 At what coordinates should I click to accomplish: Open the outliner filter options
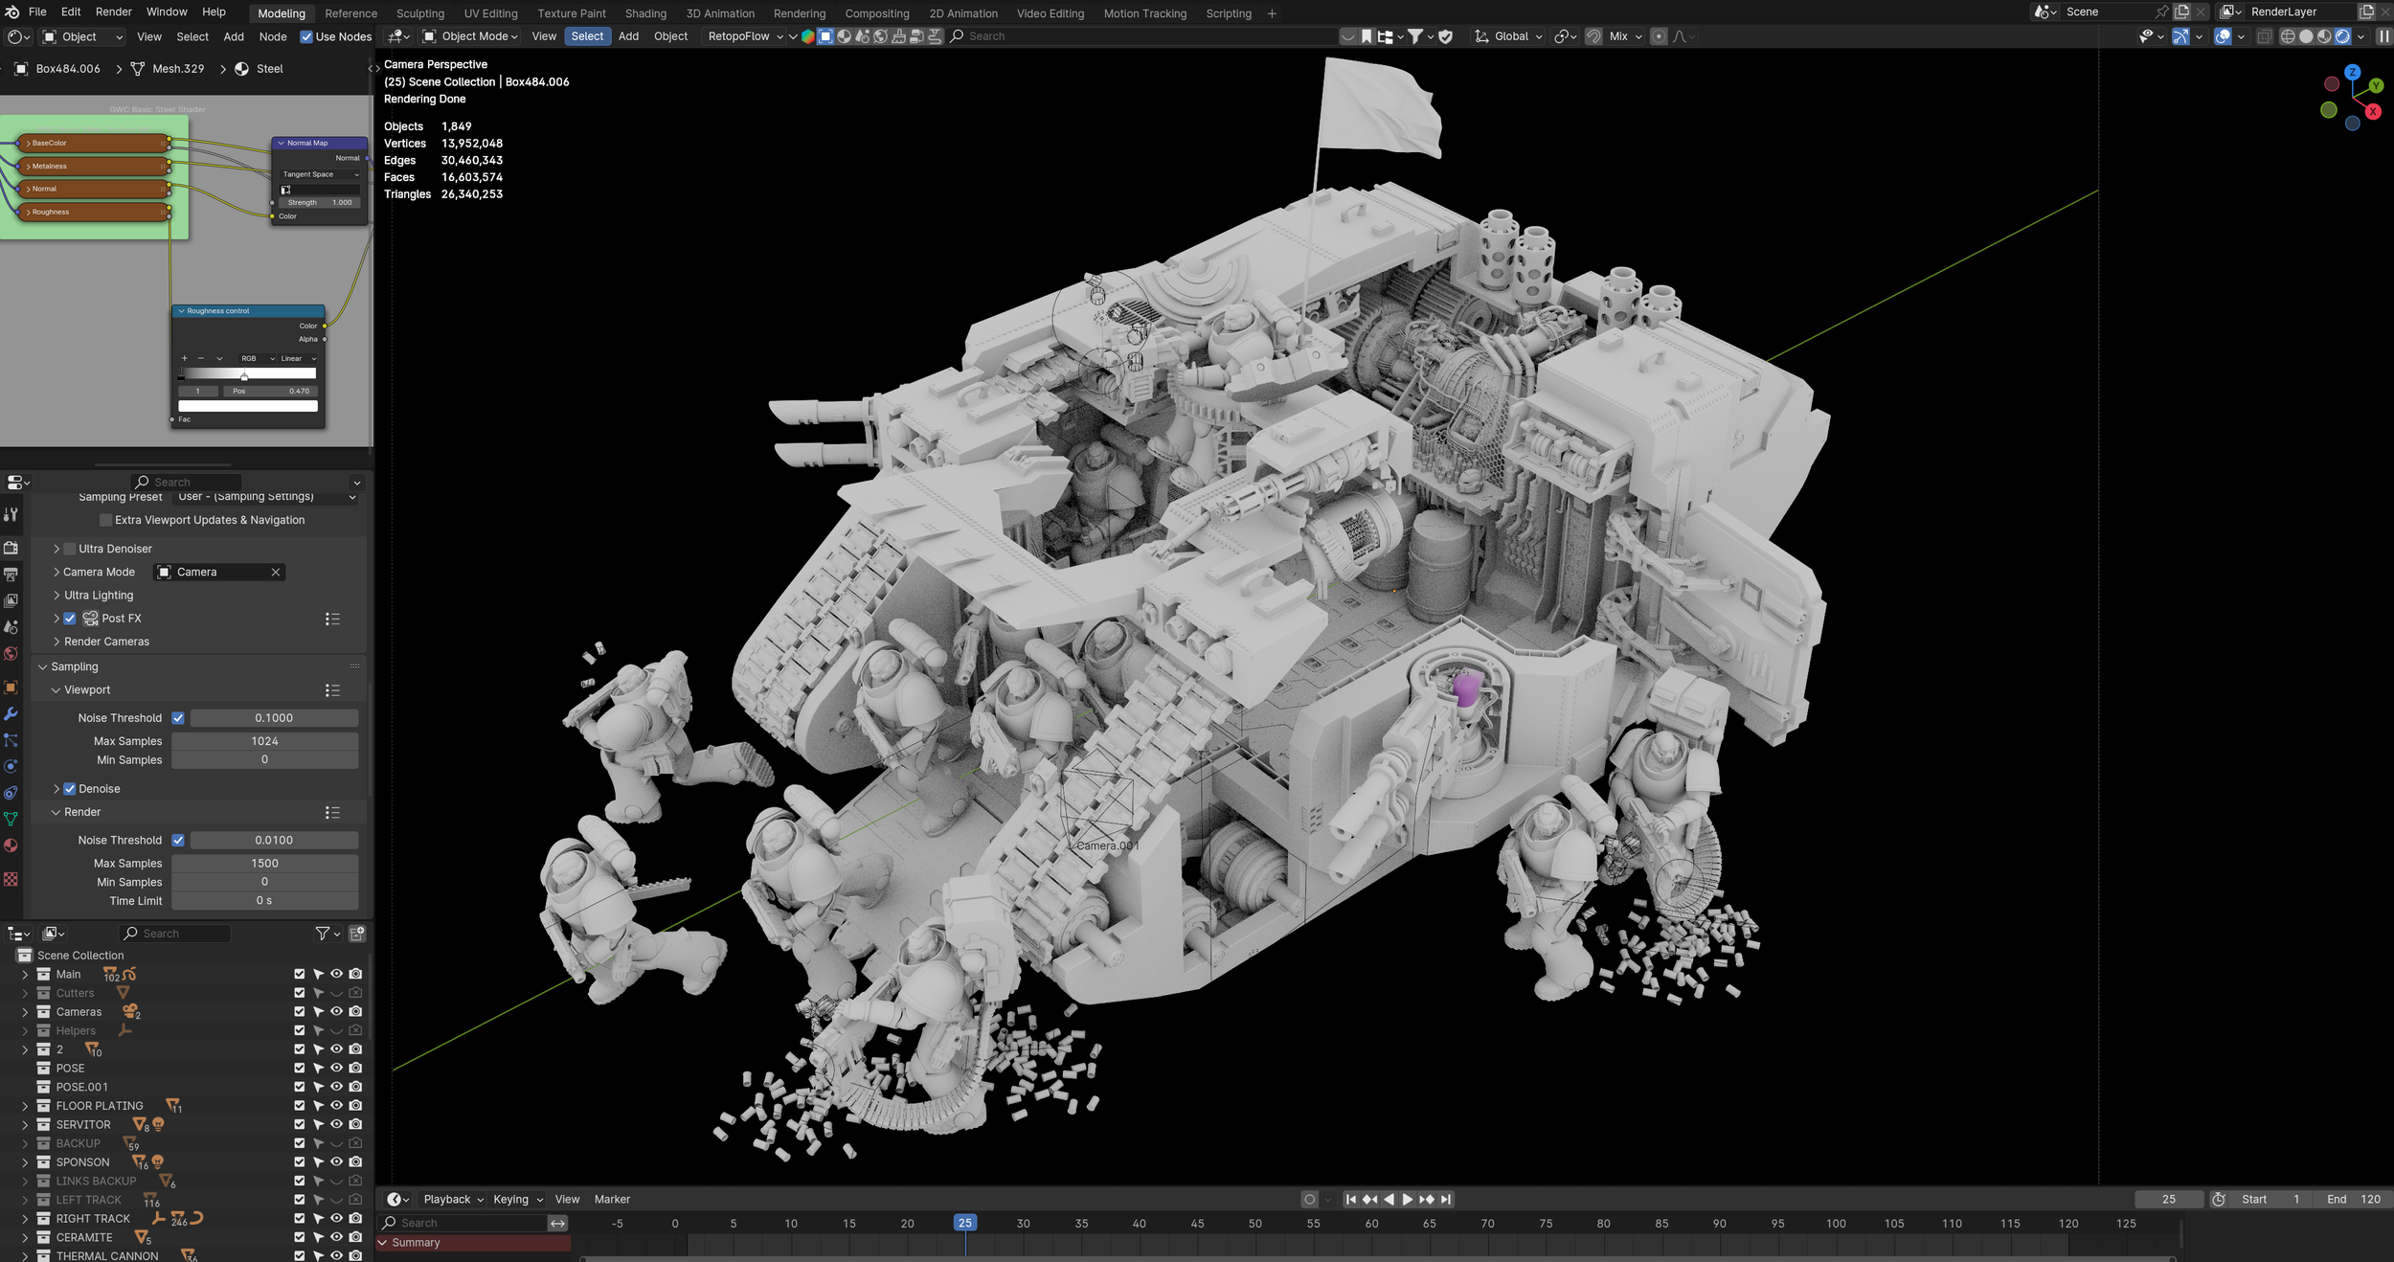327,934
